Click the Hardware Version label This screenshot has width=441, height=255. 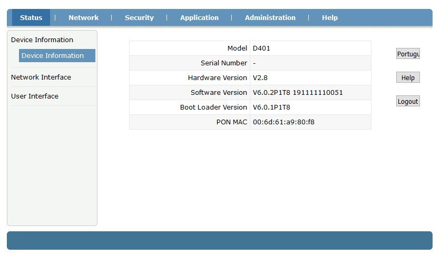click(x=218, y=78)
